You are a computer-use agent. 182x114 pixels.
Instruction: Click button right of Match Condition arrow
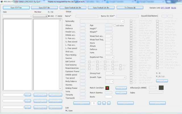[x=121, y=88]
